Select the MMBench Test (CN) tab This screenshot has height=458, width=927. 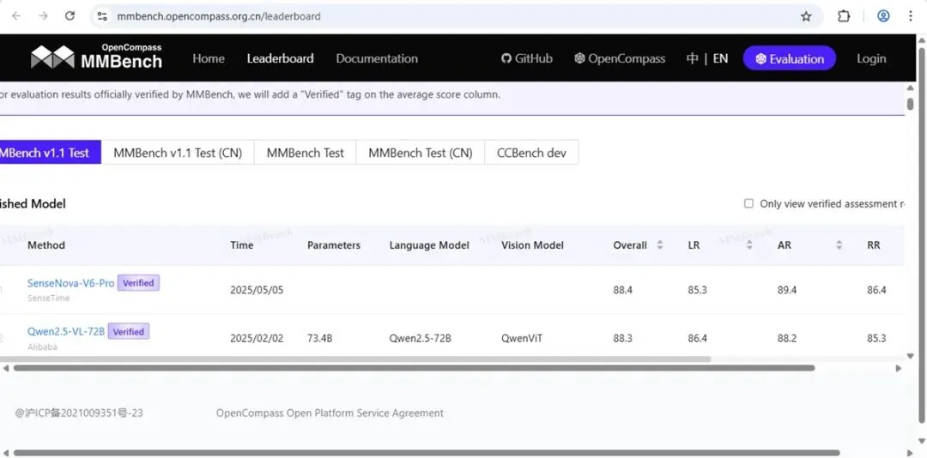pyautogui.click(x=421, y=153)
